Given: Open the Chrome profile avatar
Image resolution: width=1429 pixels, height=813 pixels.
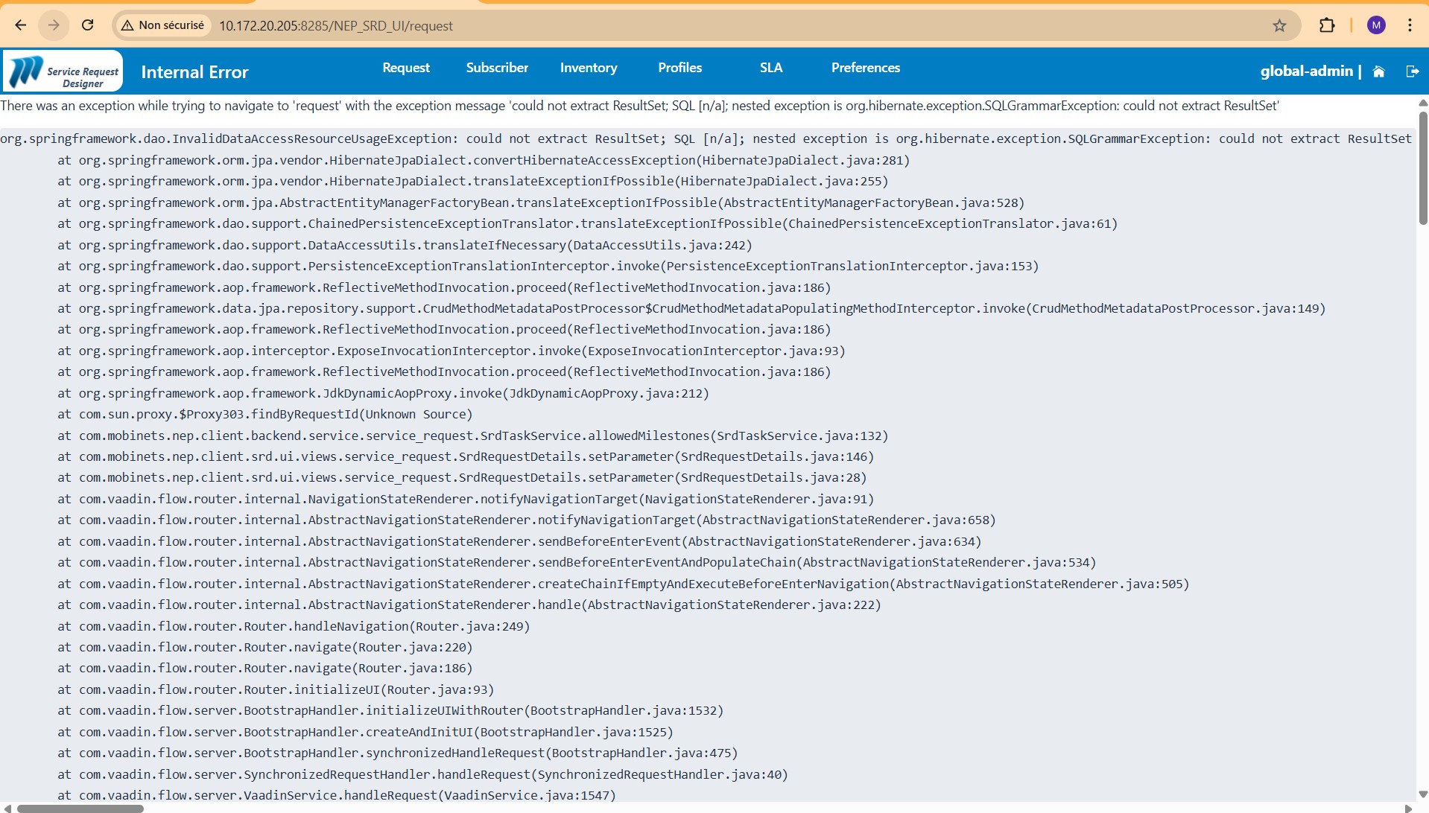Looking at the screenshot, I should 1375,25.
